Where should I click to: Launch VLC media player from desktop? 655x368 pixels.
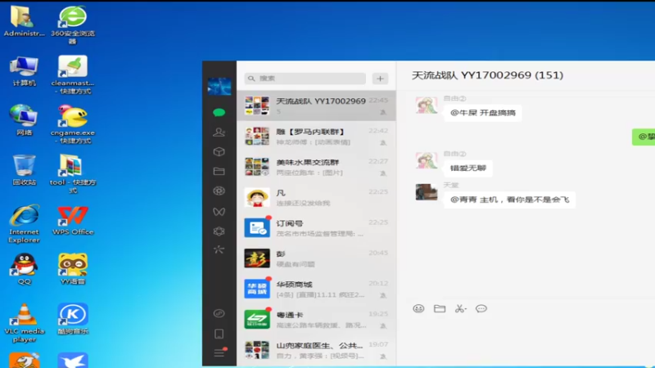[x=24, y=322]
